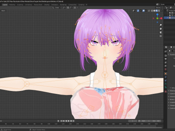Open the Sculpting workspace tab

tap(20, 5)
